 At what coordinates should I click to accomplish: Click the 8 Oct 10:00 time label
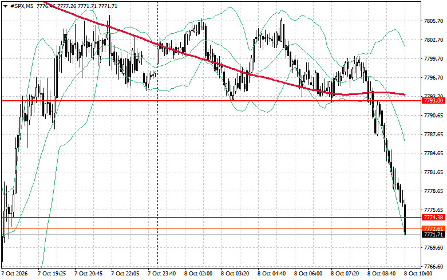click(418, 274)
